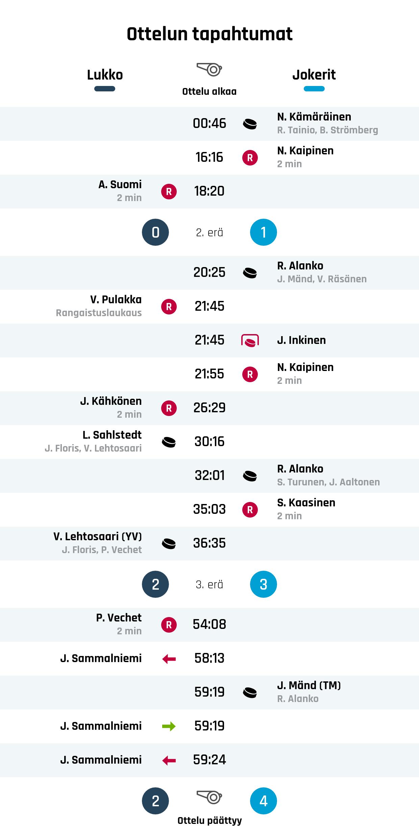Click the red left arrow at 58:13
The height and width of the screenshot is (832, 419).
click(x=169, y=659)
